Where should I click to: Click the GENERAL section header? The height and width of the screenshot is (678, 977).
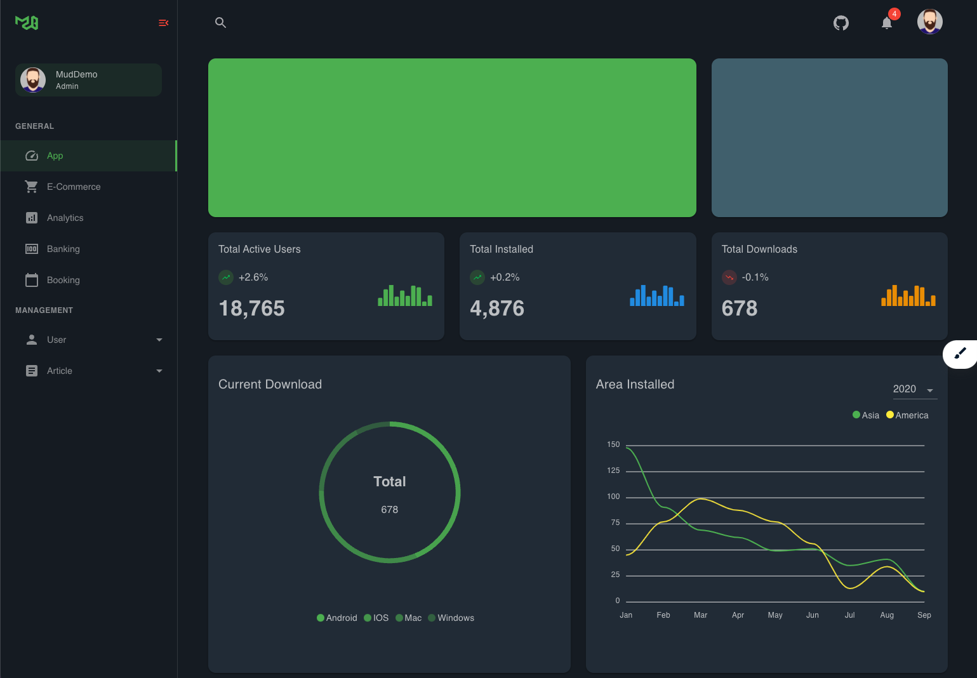click(35, 126)
